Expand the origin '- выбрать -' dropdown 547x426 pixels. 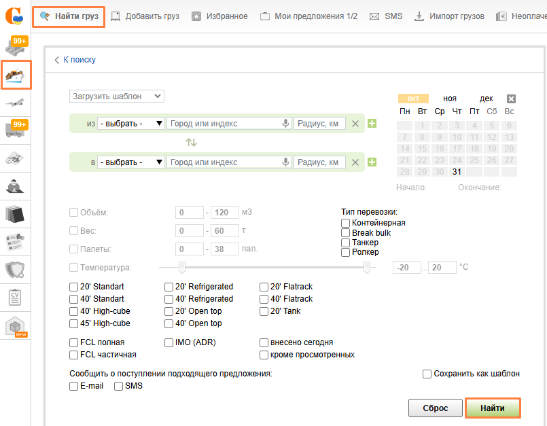pos(131,124)
